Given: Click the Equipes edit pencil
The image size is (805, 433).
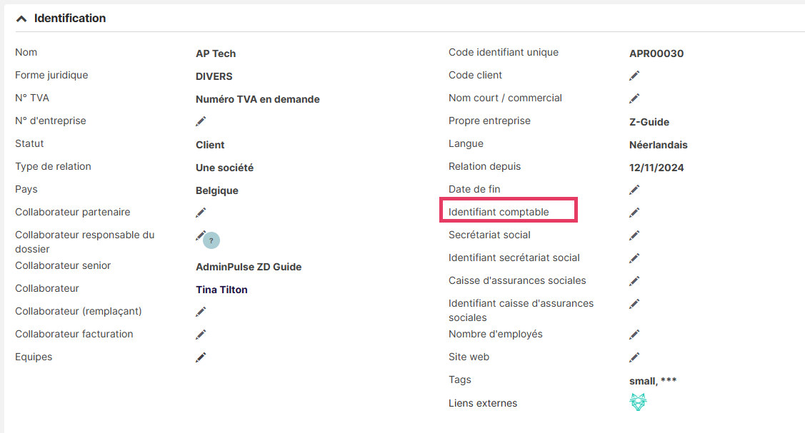Looking at the screenshot, I should coord(201,357).
